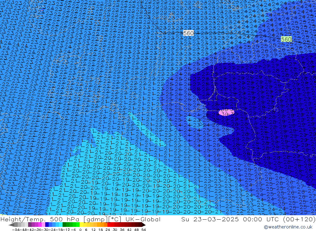Open the weatheronline.co.uk copyright link
316x231 pixels.
[x=288, y=227]
